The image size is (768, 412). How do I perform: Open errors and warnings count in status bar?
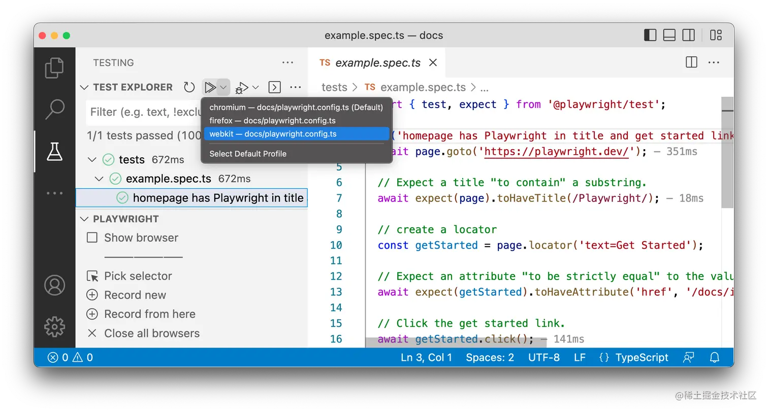coord(71,357)
